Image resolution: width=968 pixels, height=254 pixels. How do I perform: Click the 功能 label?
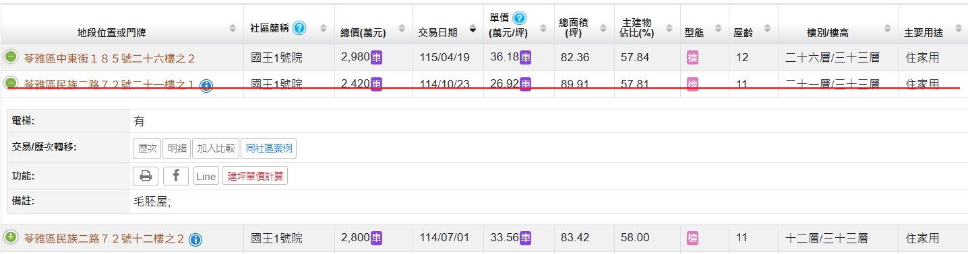click(24, 175)
